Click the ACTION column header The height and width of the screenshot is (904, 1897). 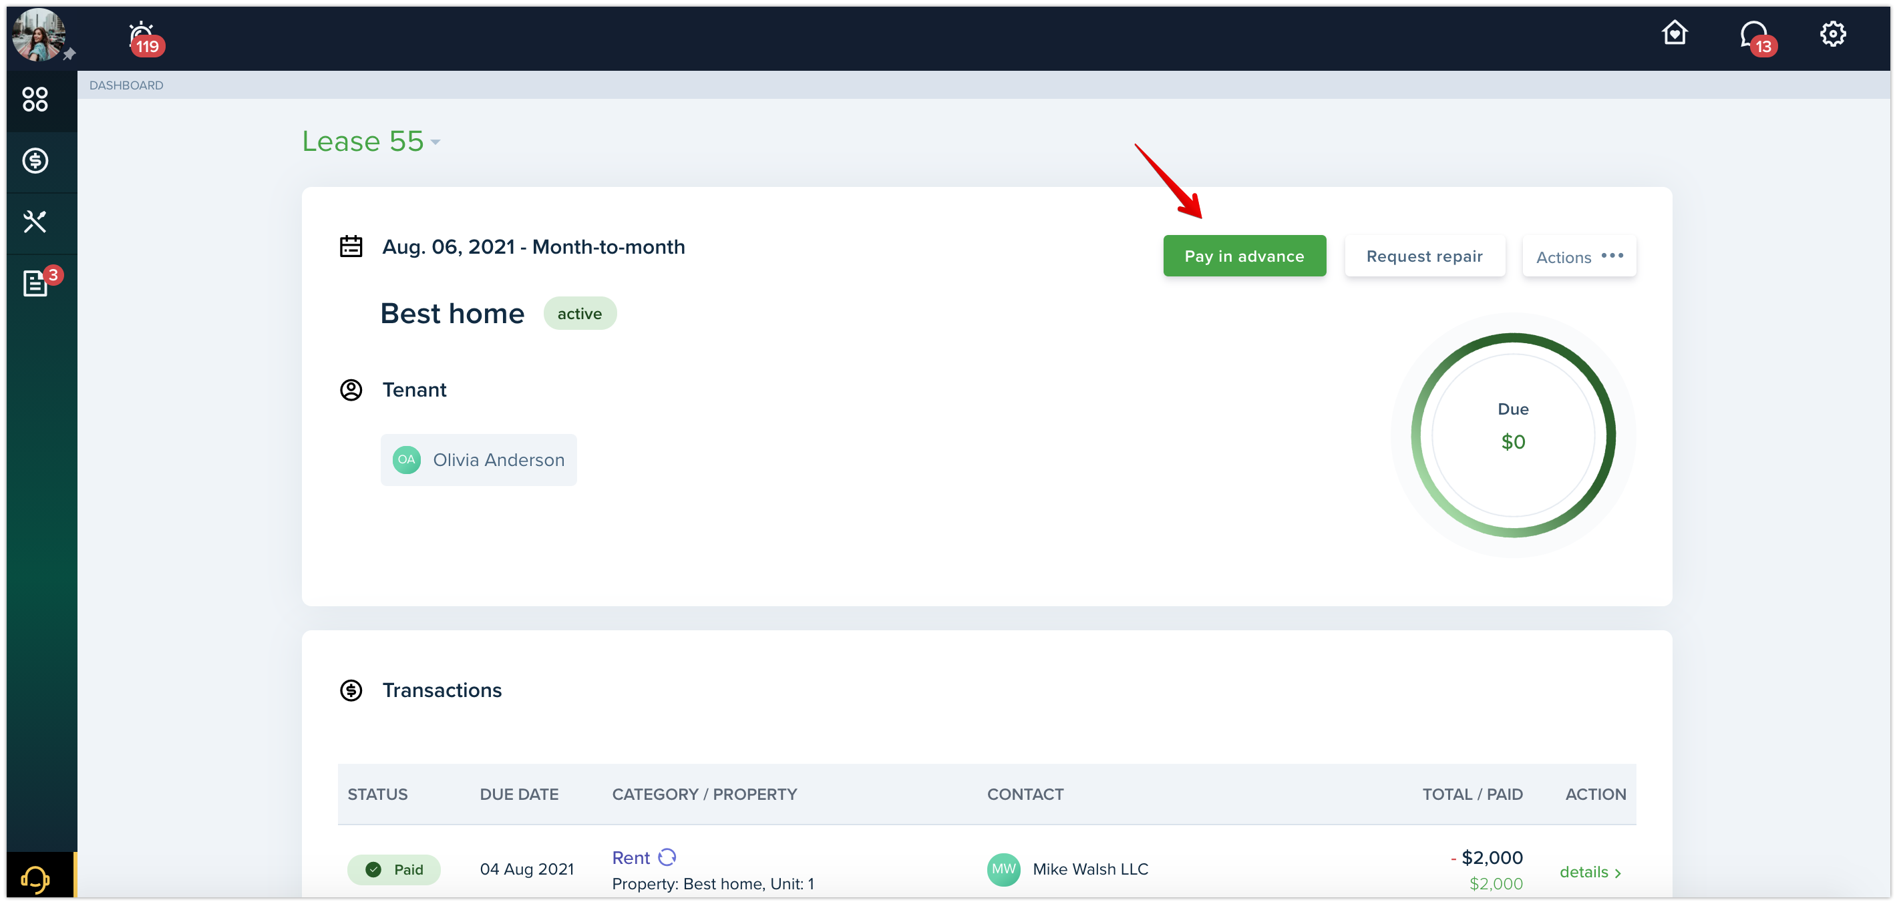click(1595, 794)
